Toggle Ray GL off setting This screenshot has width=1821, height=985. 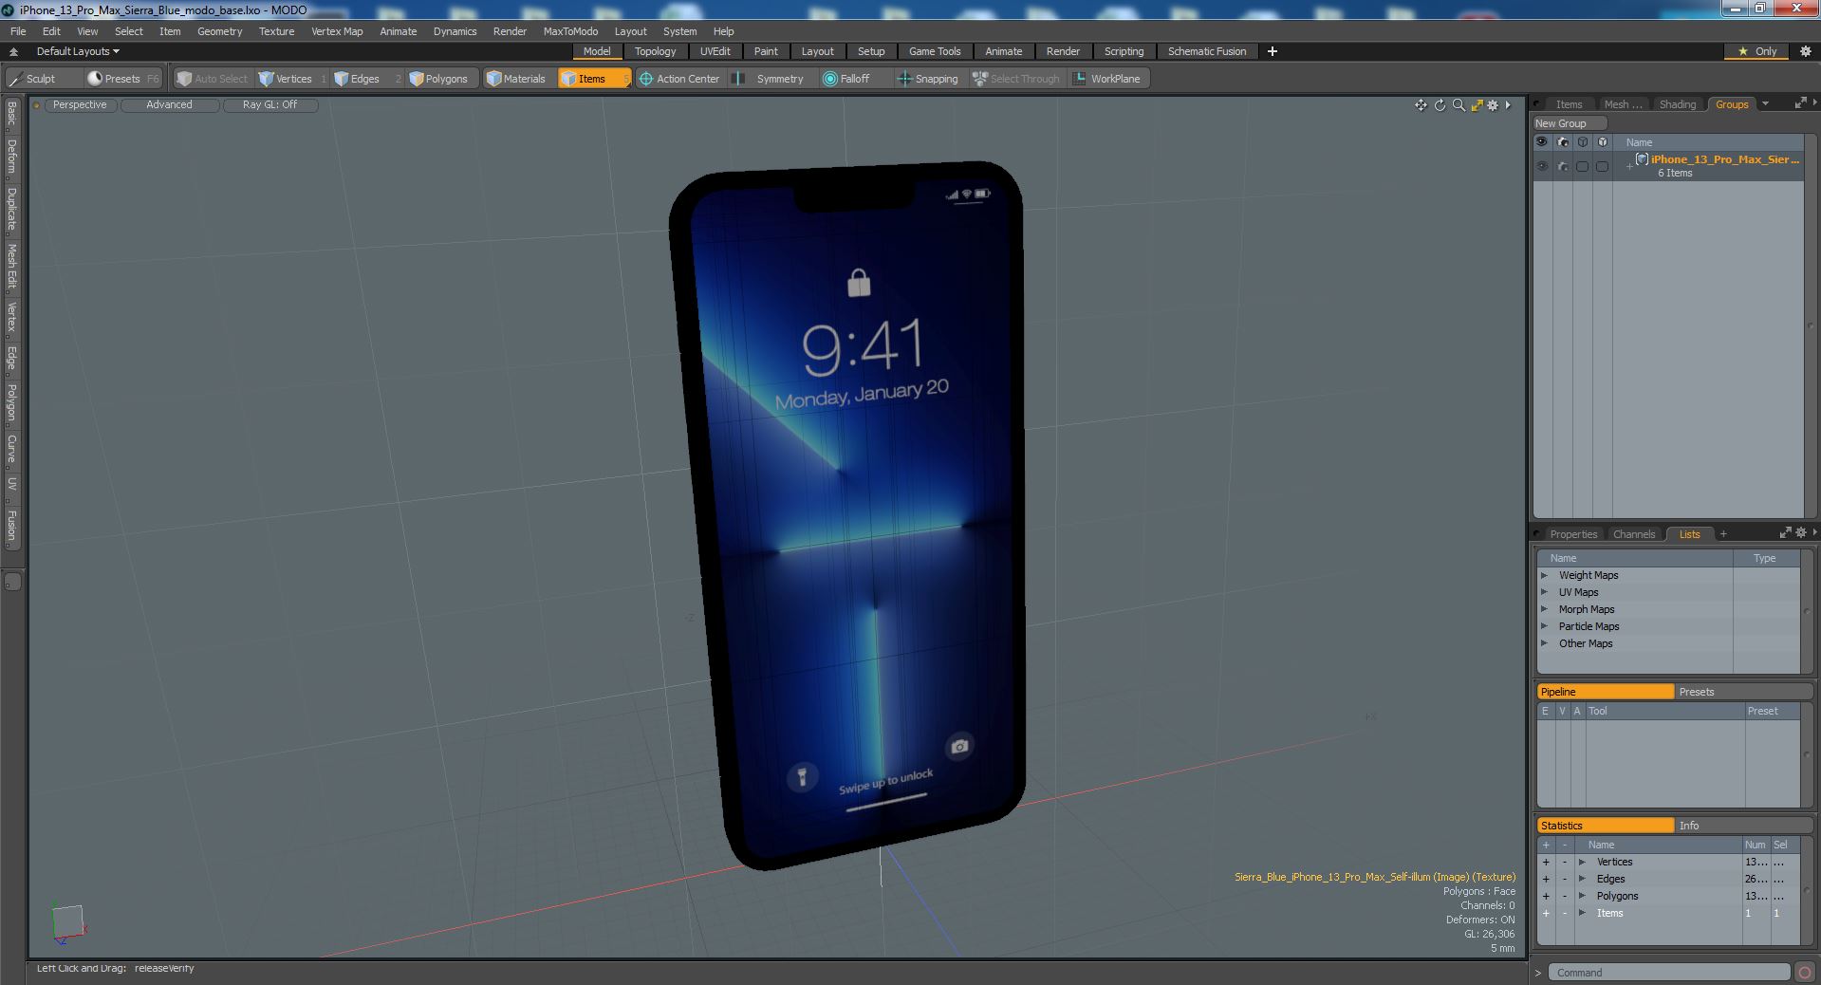click(269, 105)
